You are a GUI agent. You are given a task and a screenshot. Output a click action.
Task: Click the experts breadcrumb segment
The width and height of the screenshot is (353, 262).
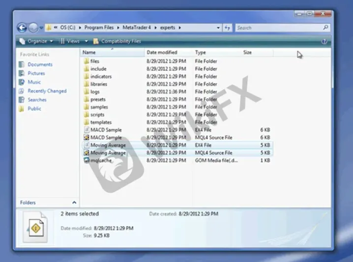[x=168, y=28]
